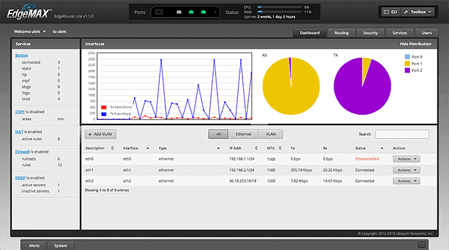Open Actions dropdown for eth1
The height and width of the screenshot is (250, 449).
[406, 171]
